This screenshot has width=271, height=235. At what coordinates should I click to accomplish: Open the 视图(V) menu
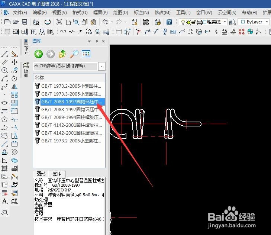point(59,13)
